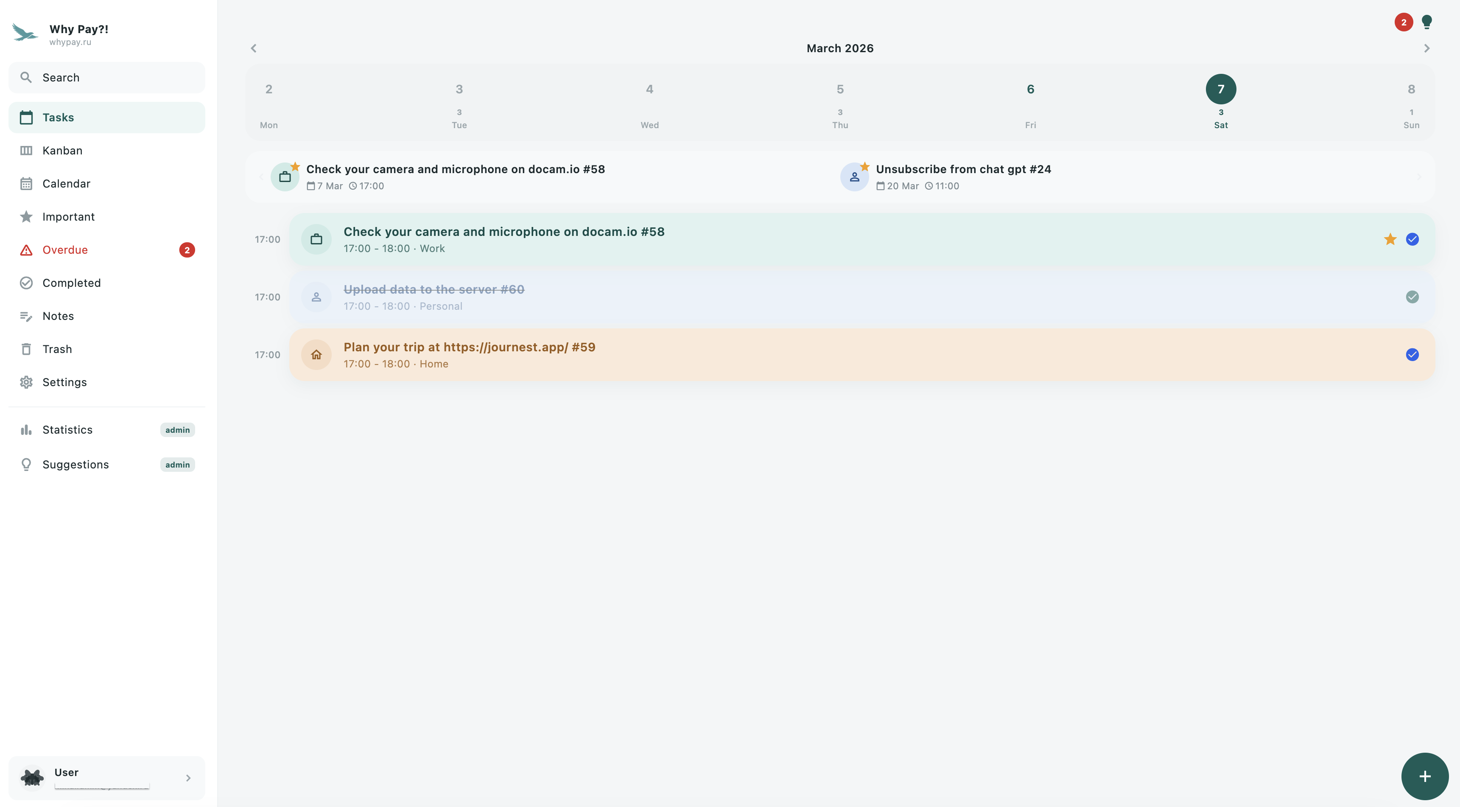Viewport: 1460px width, 807px height.
Task: Click the briefcase icon on camera task
Action: 316,239
